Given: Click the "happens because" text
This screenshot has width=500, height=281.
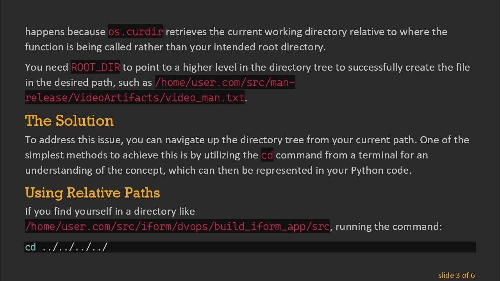Looking at the screenshot, I should tap(65, 32).
